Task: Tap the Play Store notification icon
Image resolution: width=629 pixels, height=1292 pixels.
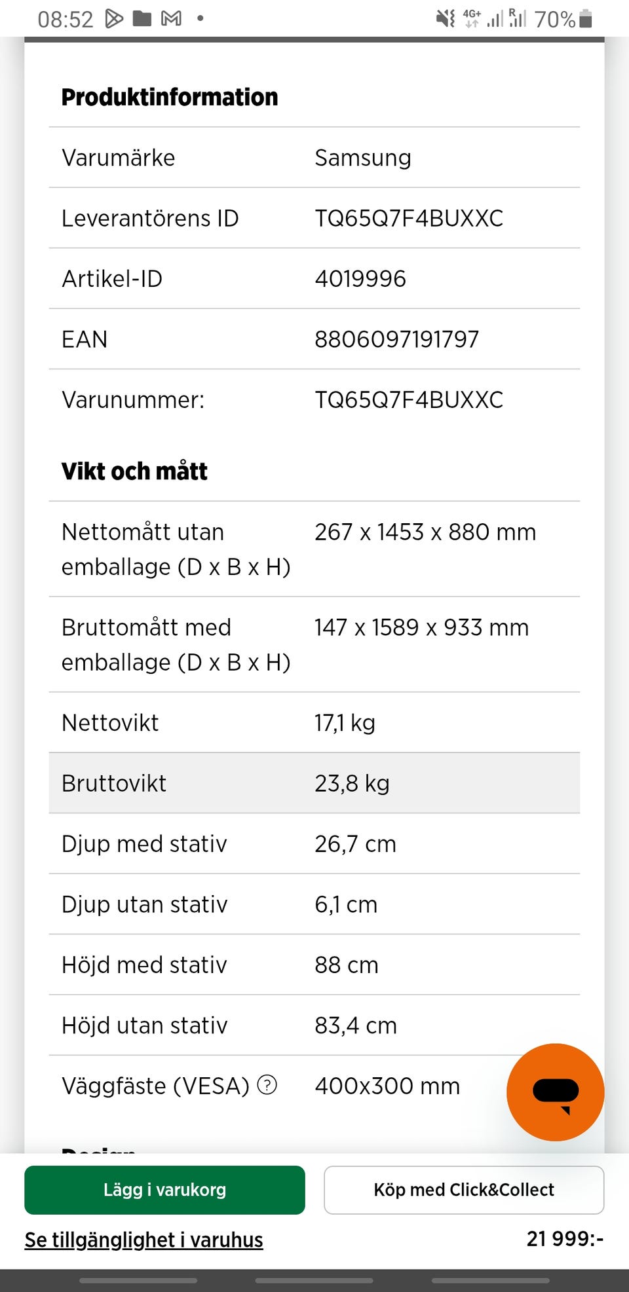Action: coord(114,19)
